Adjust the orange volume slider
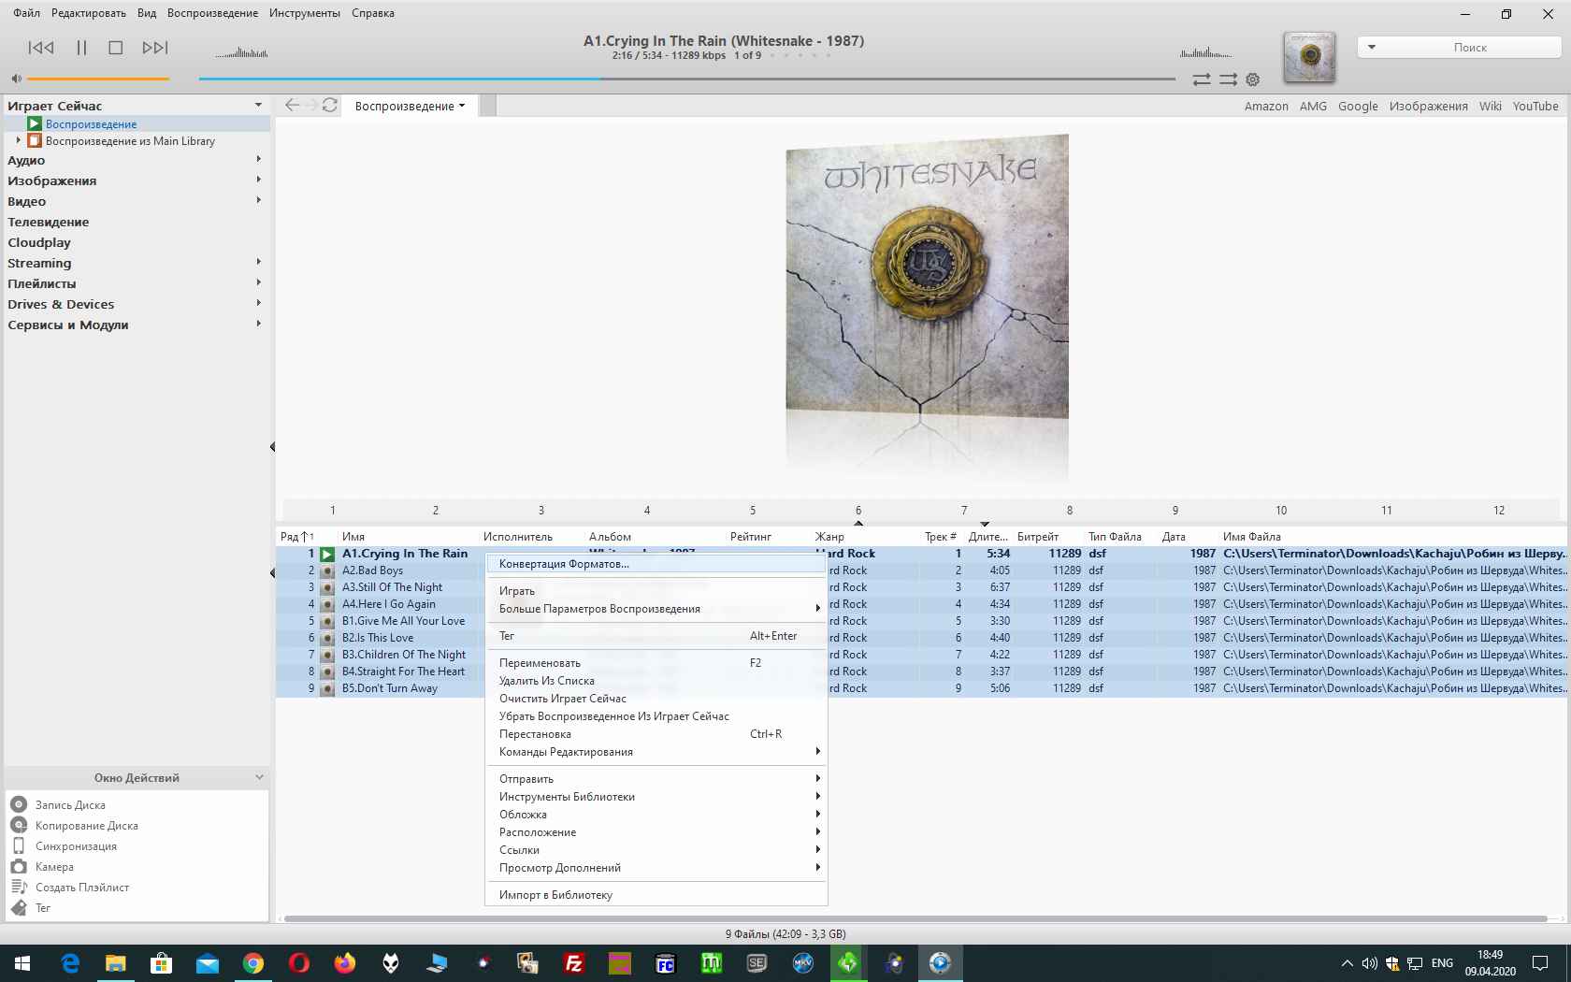 click(98, 79)
